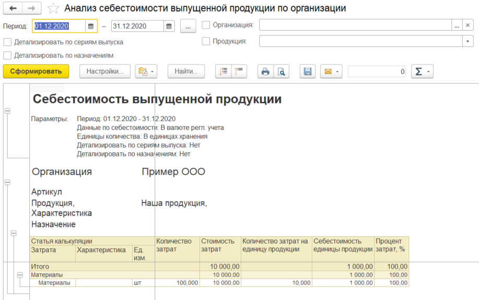The height and width of the screenshot is (300, 479).
Task: Select Количество затрат на единицу продукции header
Action: 276,249
